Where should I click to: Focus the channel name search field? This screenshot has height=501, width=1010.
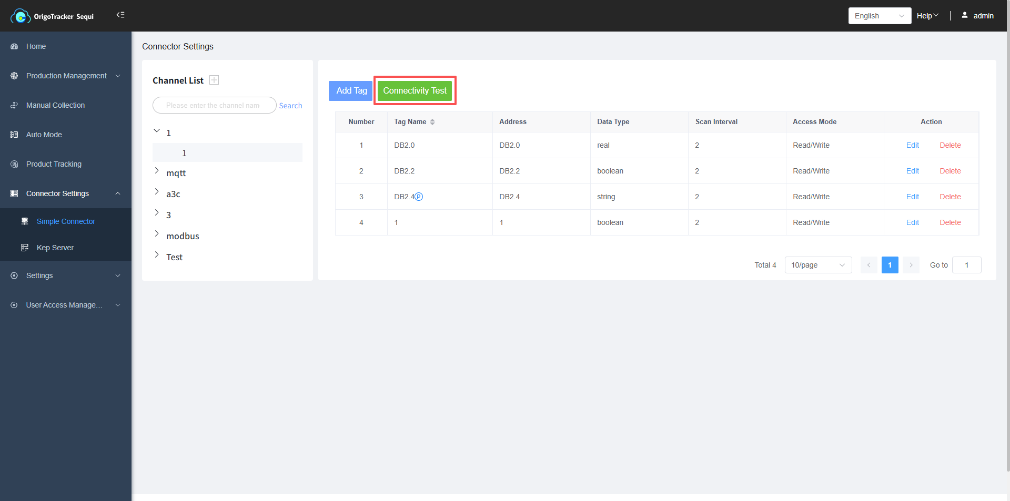214,105
